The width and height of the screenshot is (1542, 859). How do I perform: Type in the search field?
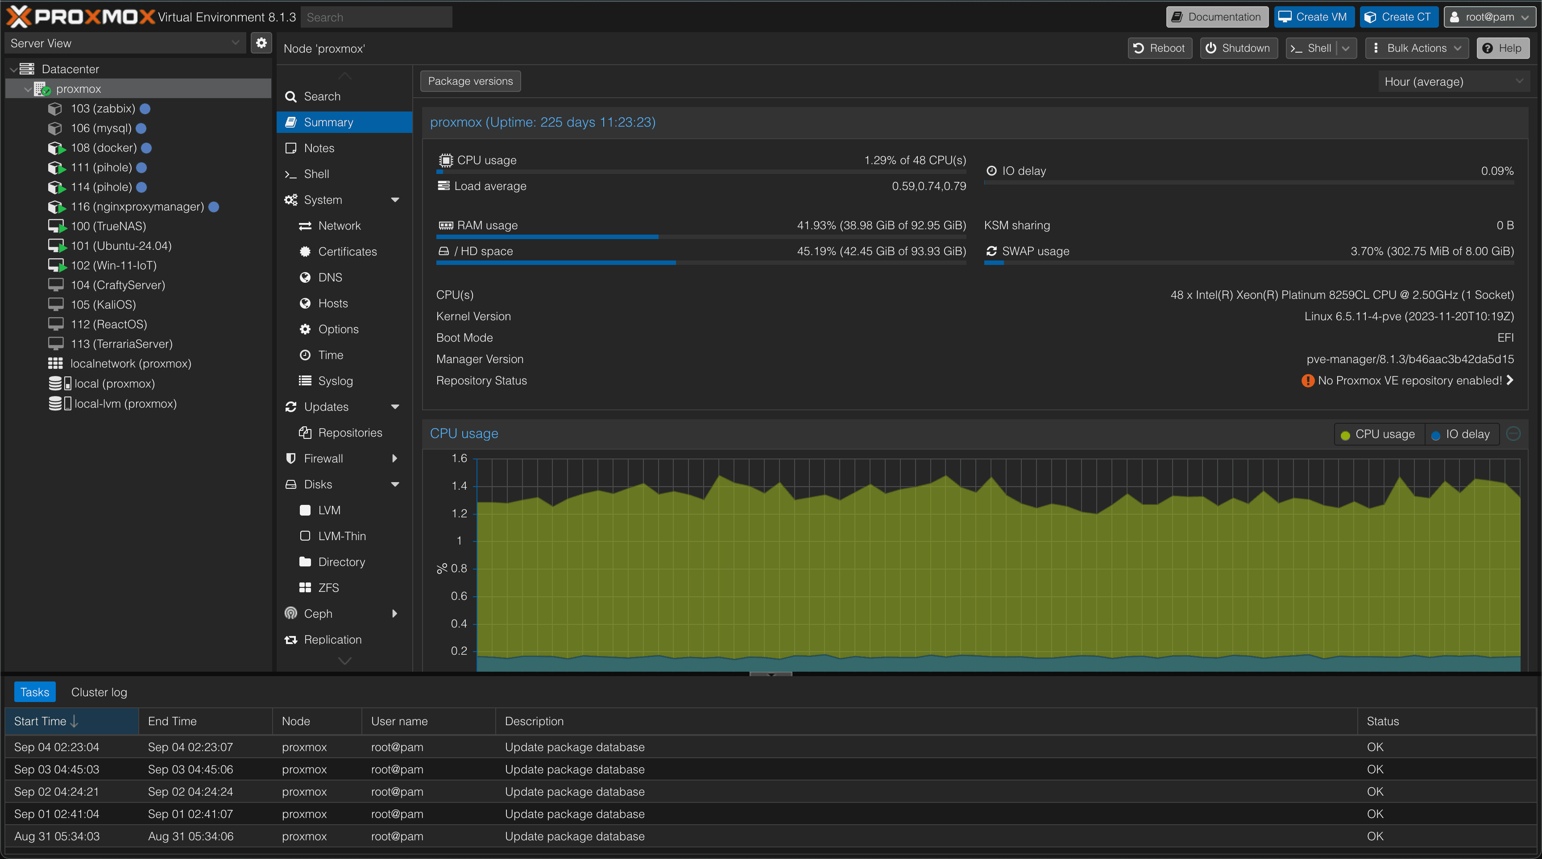tap(376, 17)
